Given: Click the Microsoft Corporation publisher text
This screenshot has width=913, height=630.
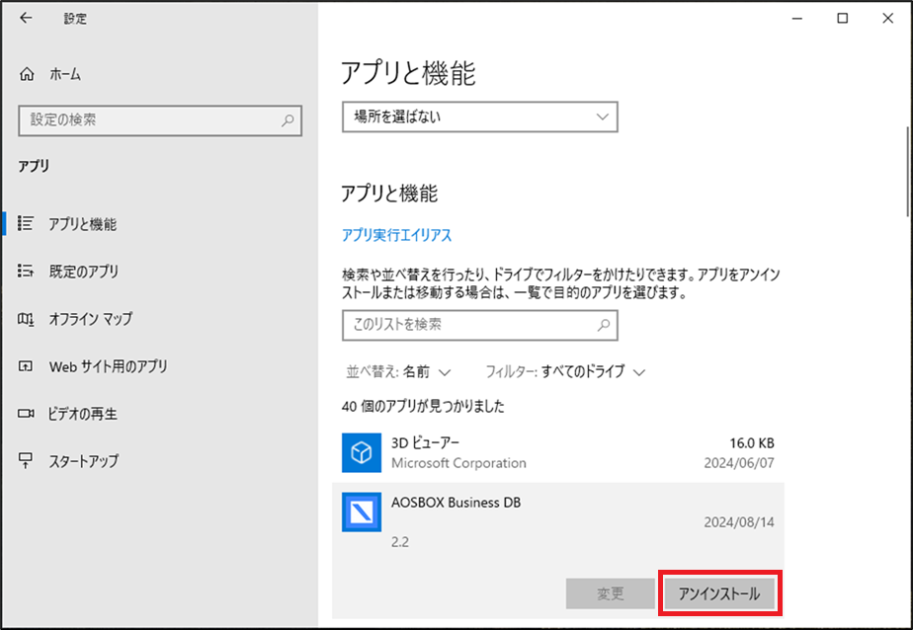Looking at the screenshot, I should (458, 463).
